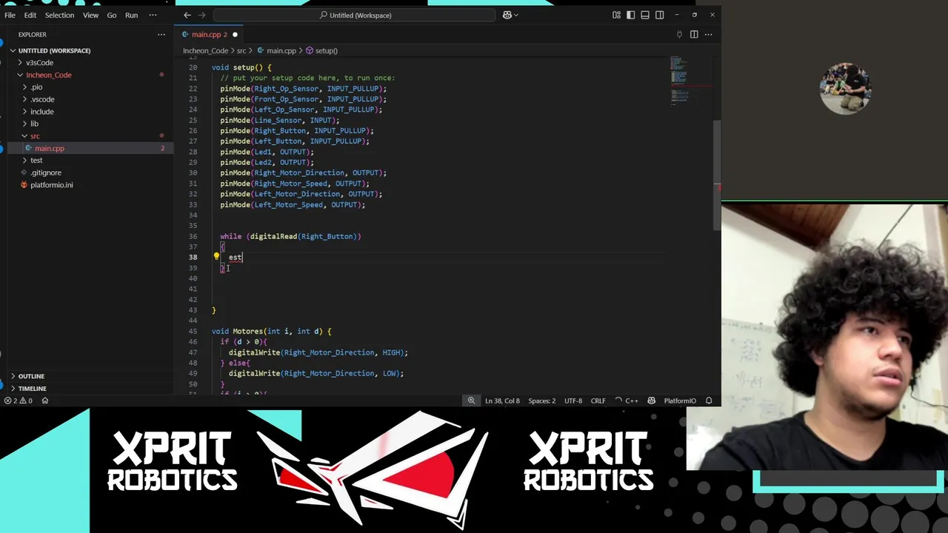
Task: Open Explorer views and more actions ellipsis
Action: click(x=161, y=34)
